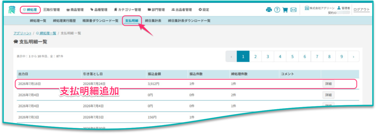
Task: Open the 商品管理 menu
Action: (x=75, y=10)
